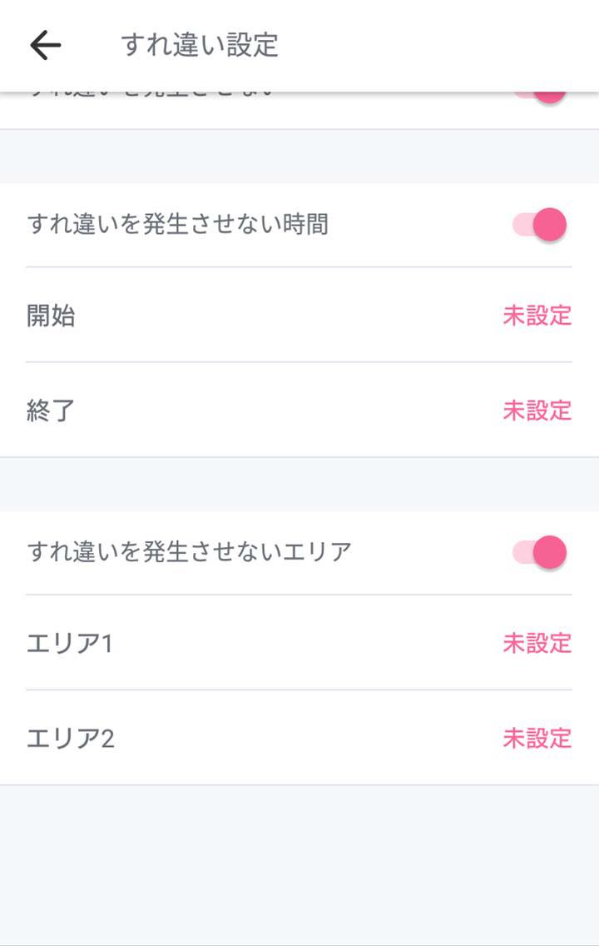Tap 未設定 beside エリア1

coord(537,644)
